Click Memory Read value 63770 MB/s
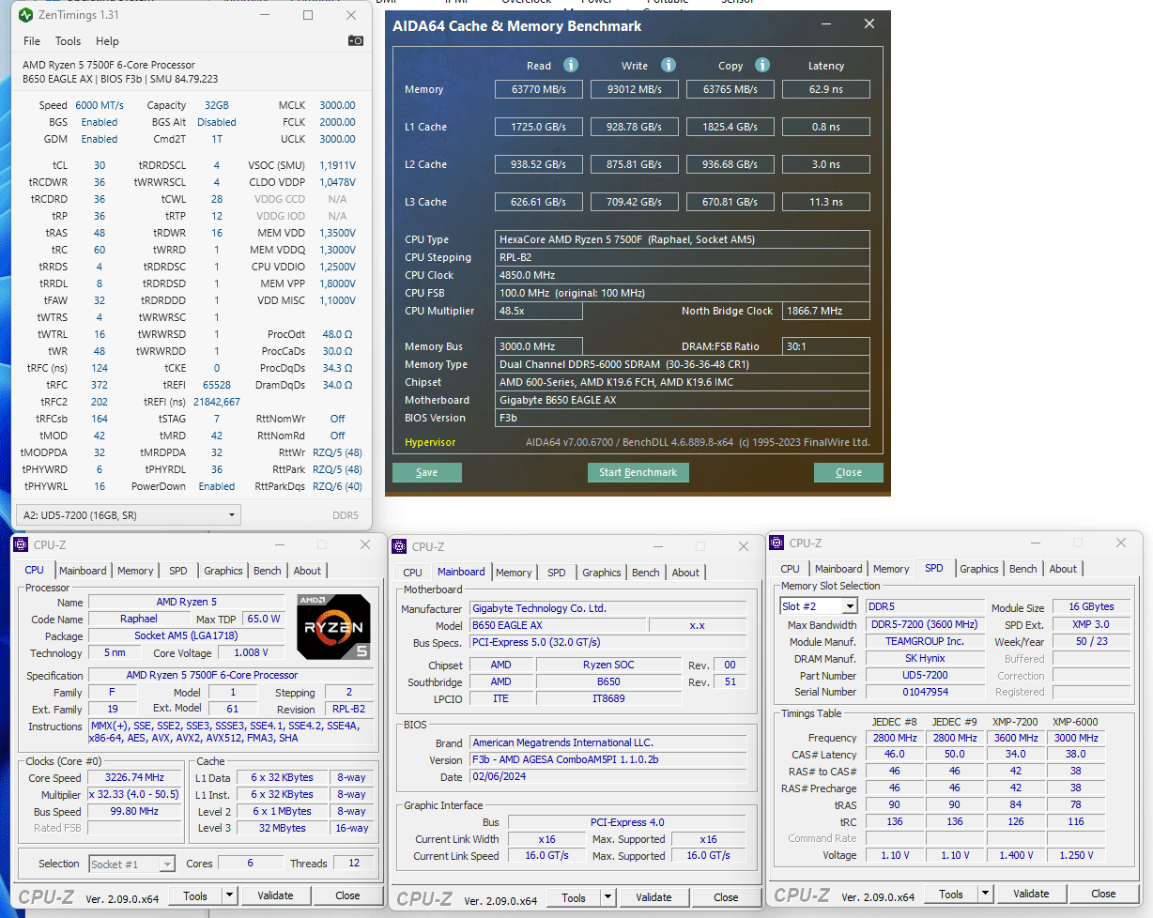1153x918 pixels. click(x=539, y=89)
